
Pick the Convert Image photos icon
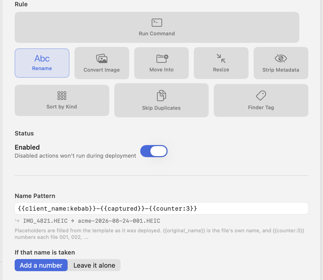pos(102,59)
